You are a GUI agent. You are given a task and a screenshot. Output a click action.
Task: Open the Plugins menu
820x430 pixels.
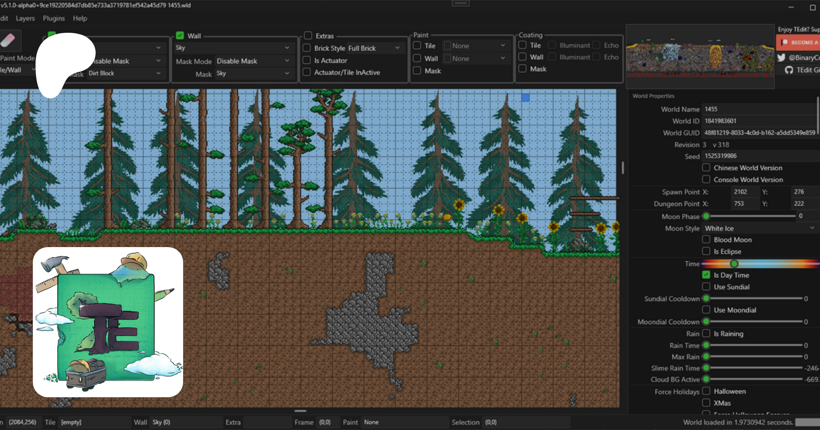point(54,18)
